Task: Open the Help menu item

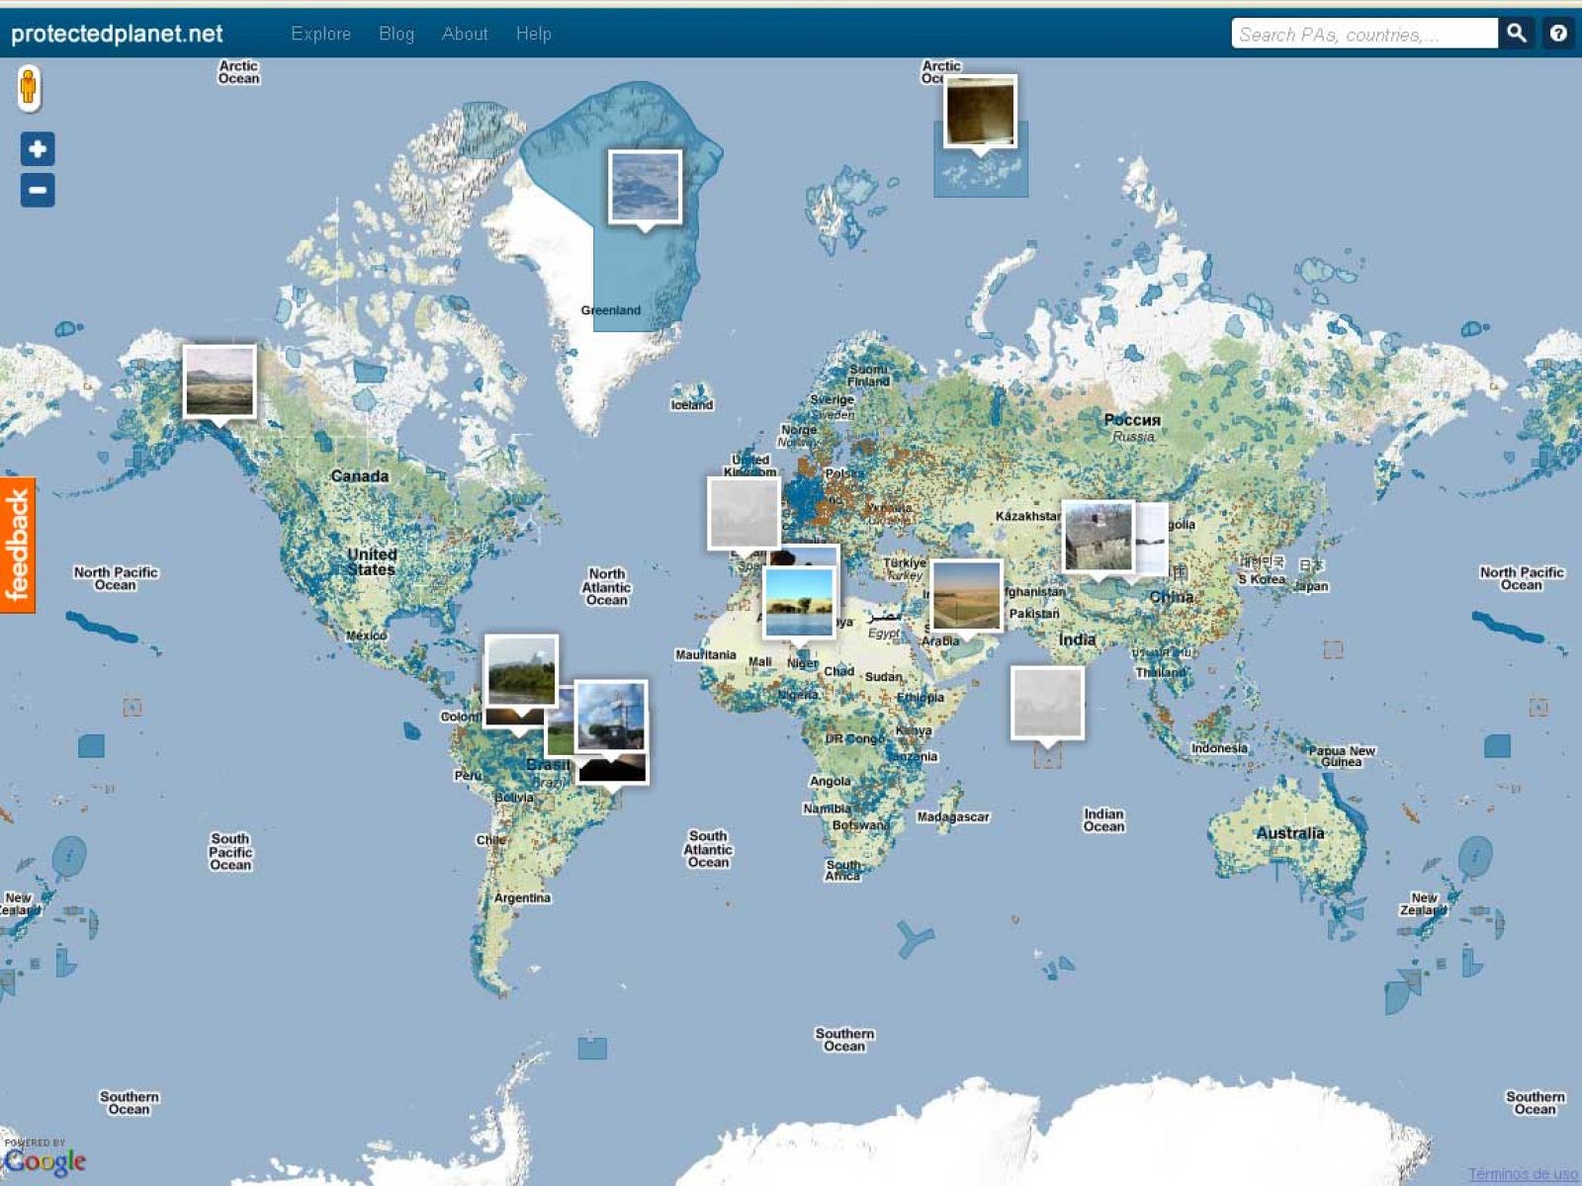Action: point(533,34)
